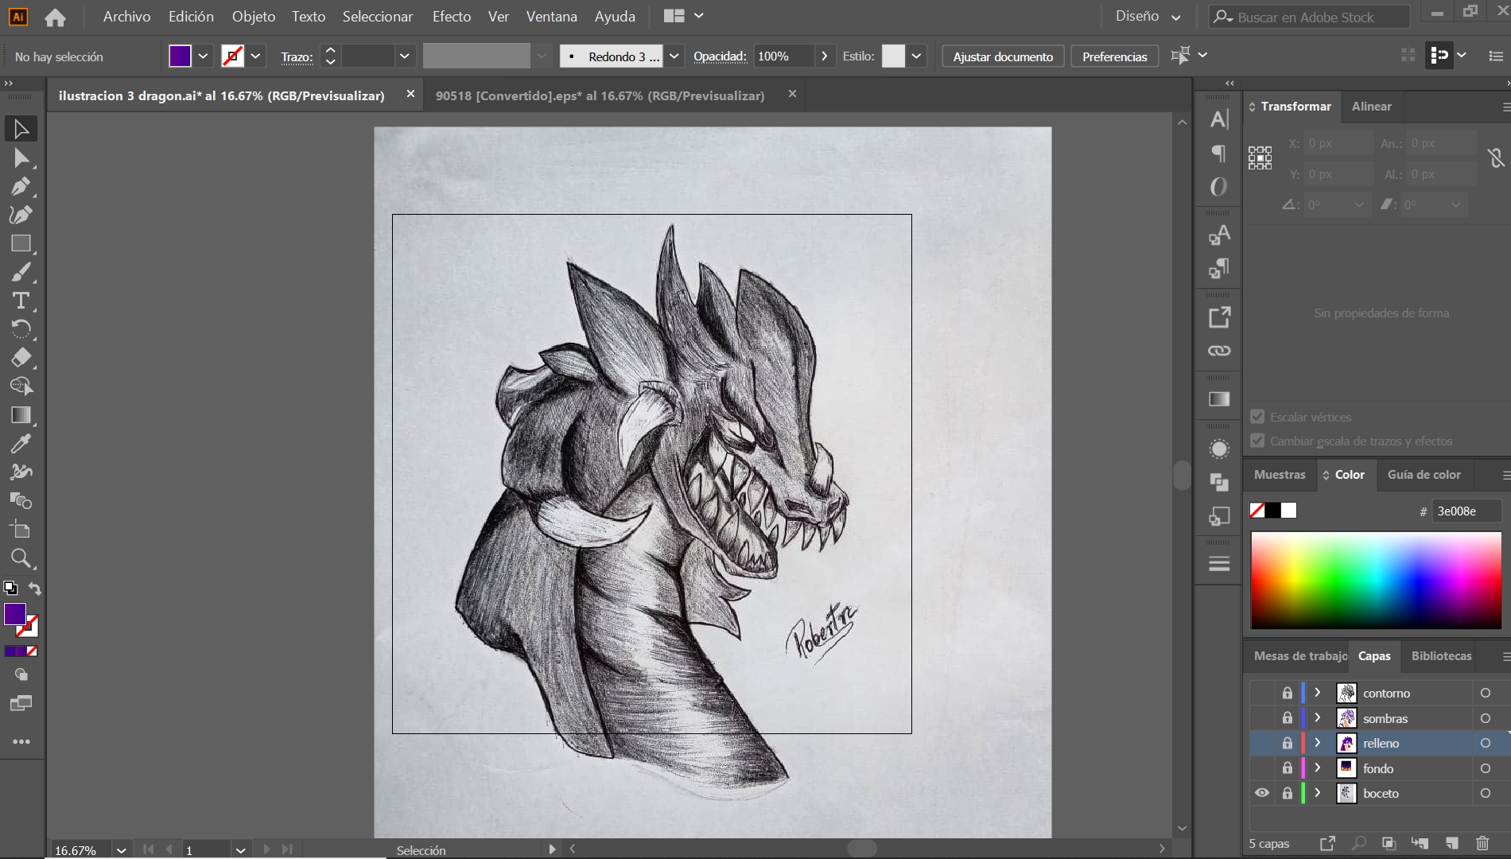Click the boceto layer thumbnail
1511x859 pixels.
[1346, 793]
